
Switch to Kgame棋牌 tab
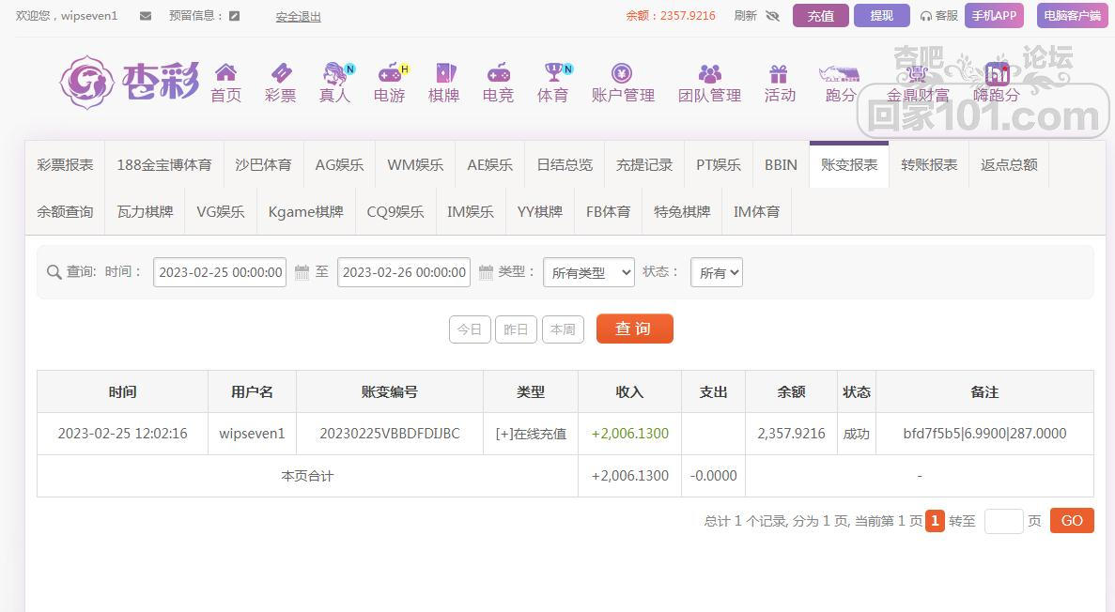306,212
